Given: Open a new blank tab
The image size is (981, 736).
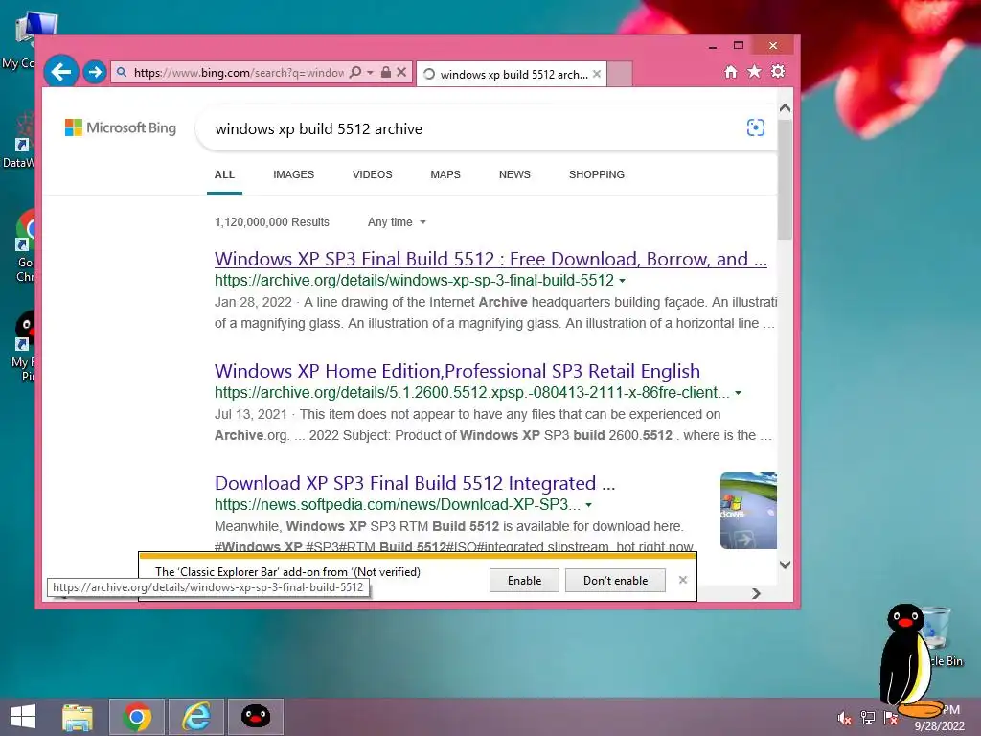Looking at the screenshot, I should point(620,74).
